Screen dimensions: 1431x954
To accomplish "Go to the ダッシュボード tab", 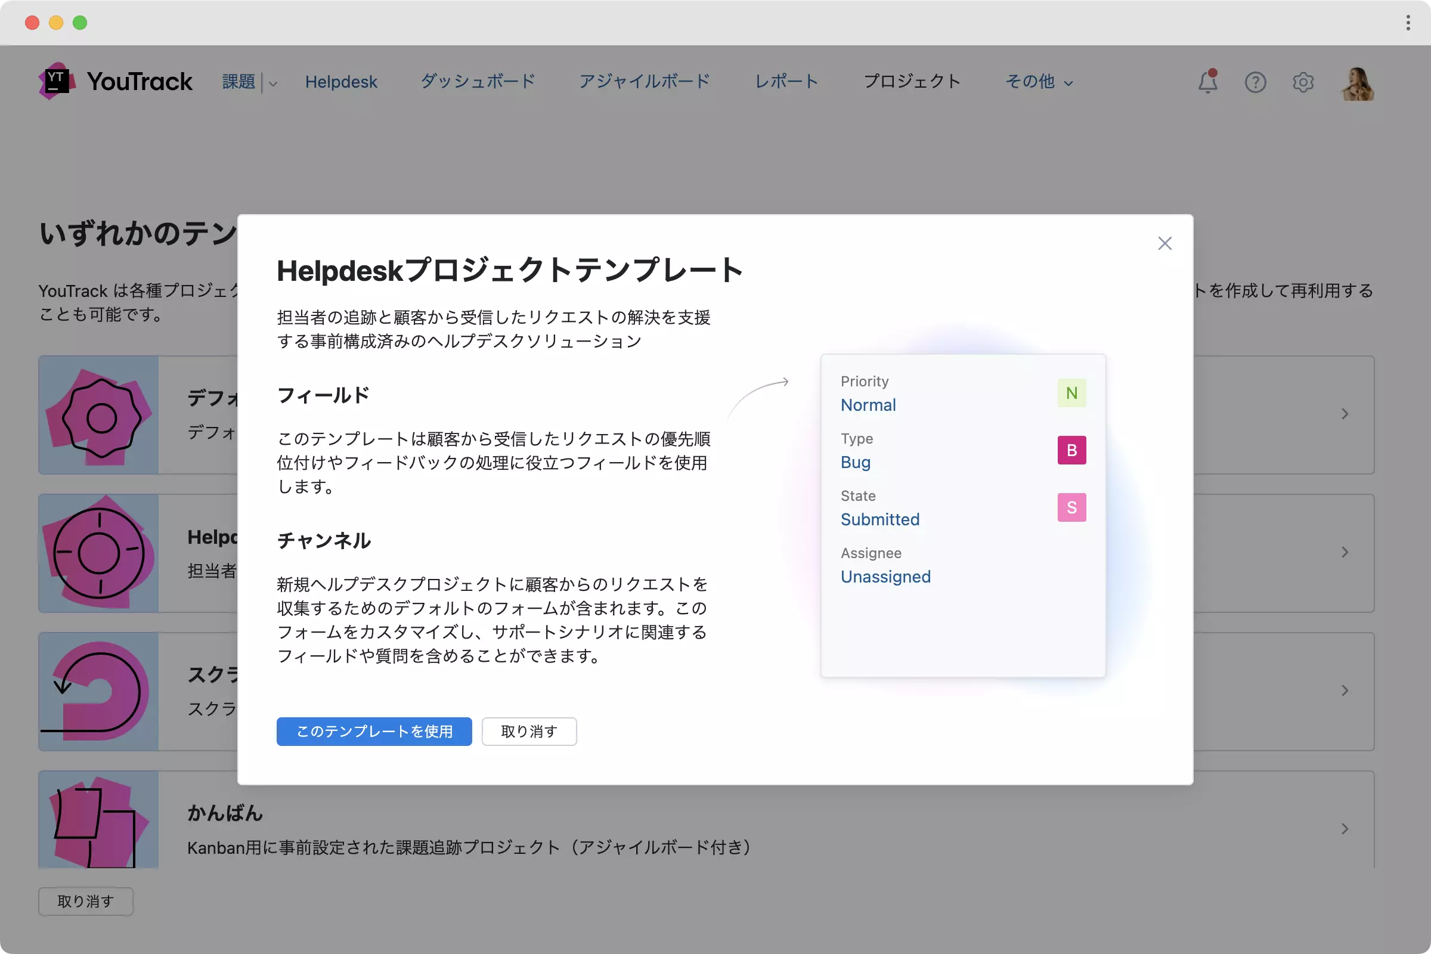I will [478, 82].
